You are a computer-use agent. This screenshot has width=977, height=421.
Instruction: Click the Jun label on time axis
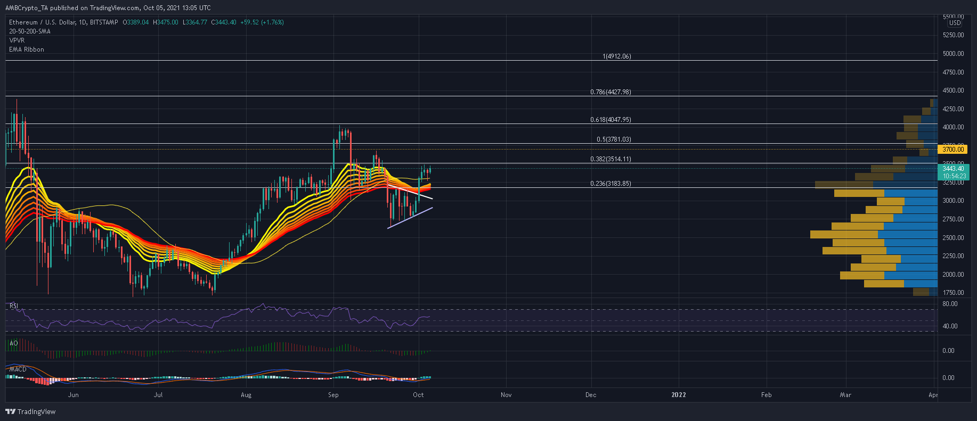tap(74, 395)
